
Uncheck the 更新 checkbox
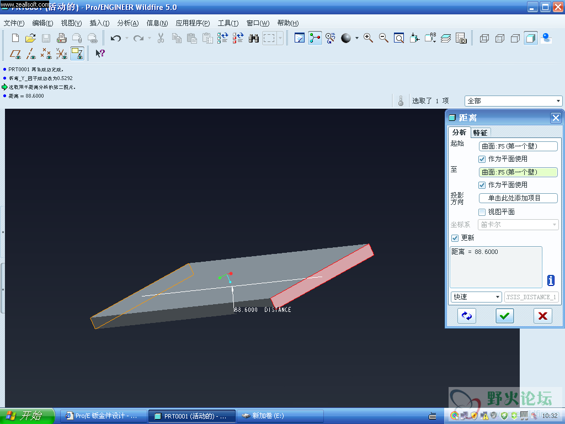(455, 238)
